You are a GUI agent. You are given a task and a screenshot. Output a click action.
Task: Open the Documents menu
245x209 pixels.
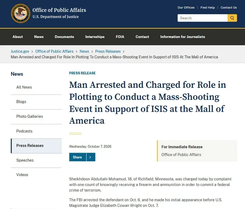[x=64, y=37]
